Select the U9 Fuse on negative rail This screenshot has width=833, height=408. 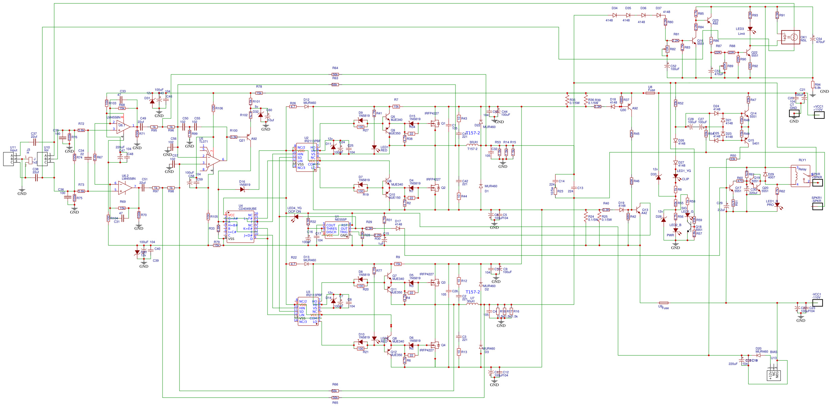click(663, 303)
